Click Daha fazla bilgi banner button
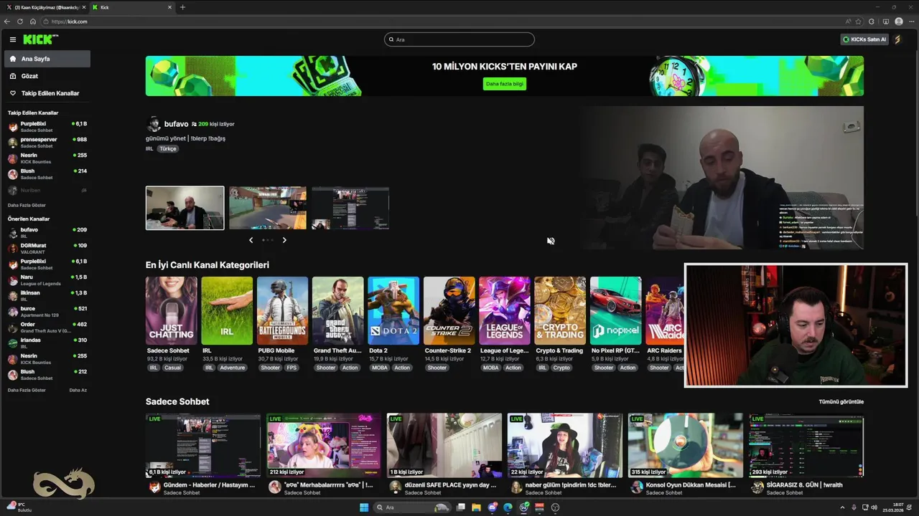 tap(505, 84)
